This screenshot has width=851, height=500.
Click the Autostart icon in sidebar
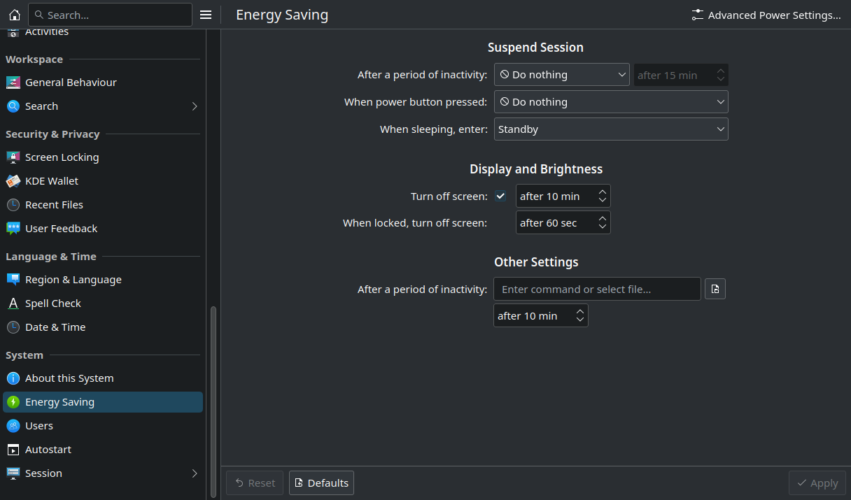click(x=13, y=450)
